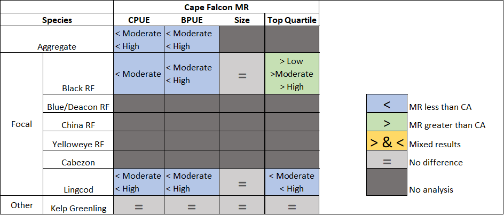Click the light gray 'No difference' legend swatch
Screen dimensions: 504x215
tap(387, 162)
